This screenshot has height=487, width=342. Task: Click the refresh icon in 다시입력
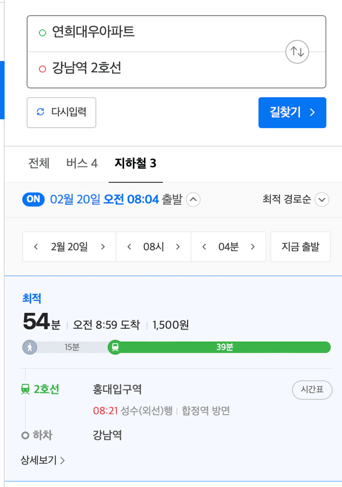tap(41, 112)
